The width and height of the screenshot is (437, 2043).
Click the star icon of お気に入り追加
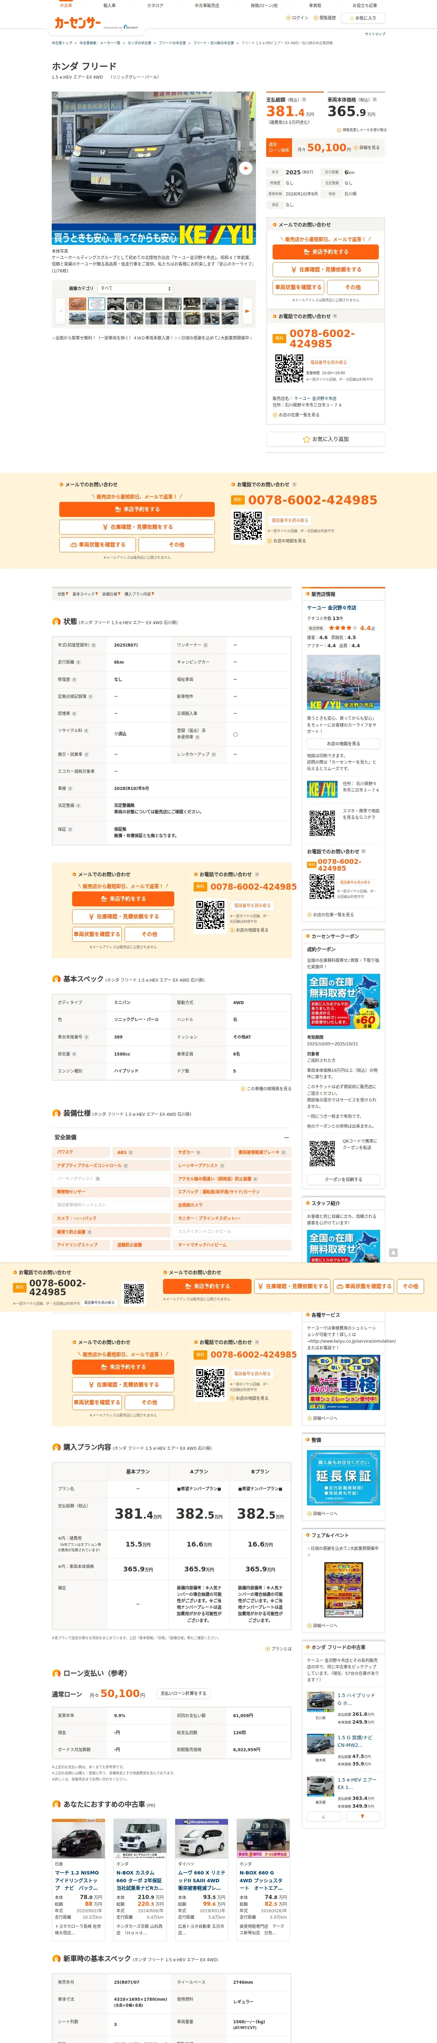[306, 439]
